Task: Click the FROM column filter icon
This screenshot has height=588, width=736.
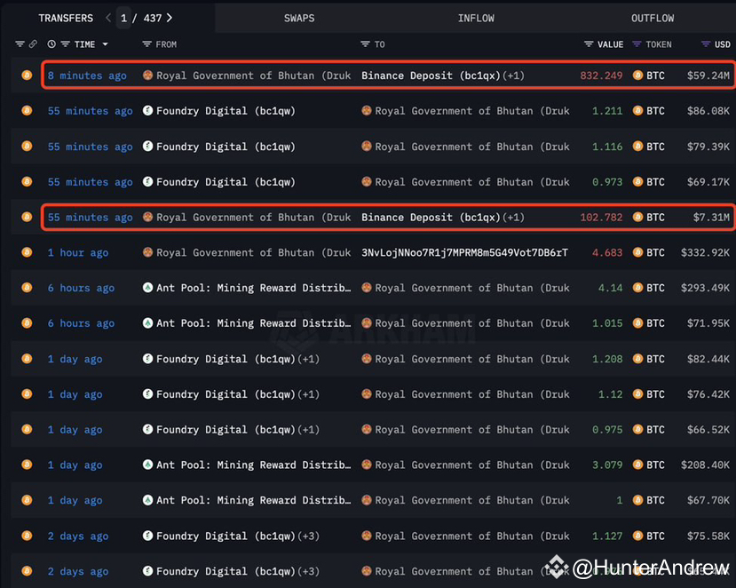Action: 146,44
